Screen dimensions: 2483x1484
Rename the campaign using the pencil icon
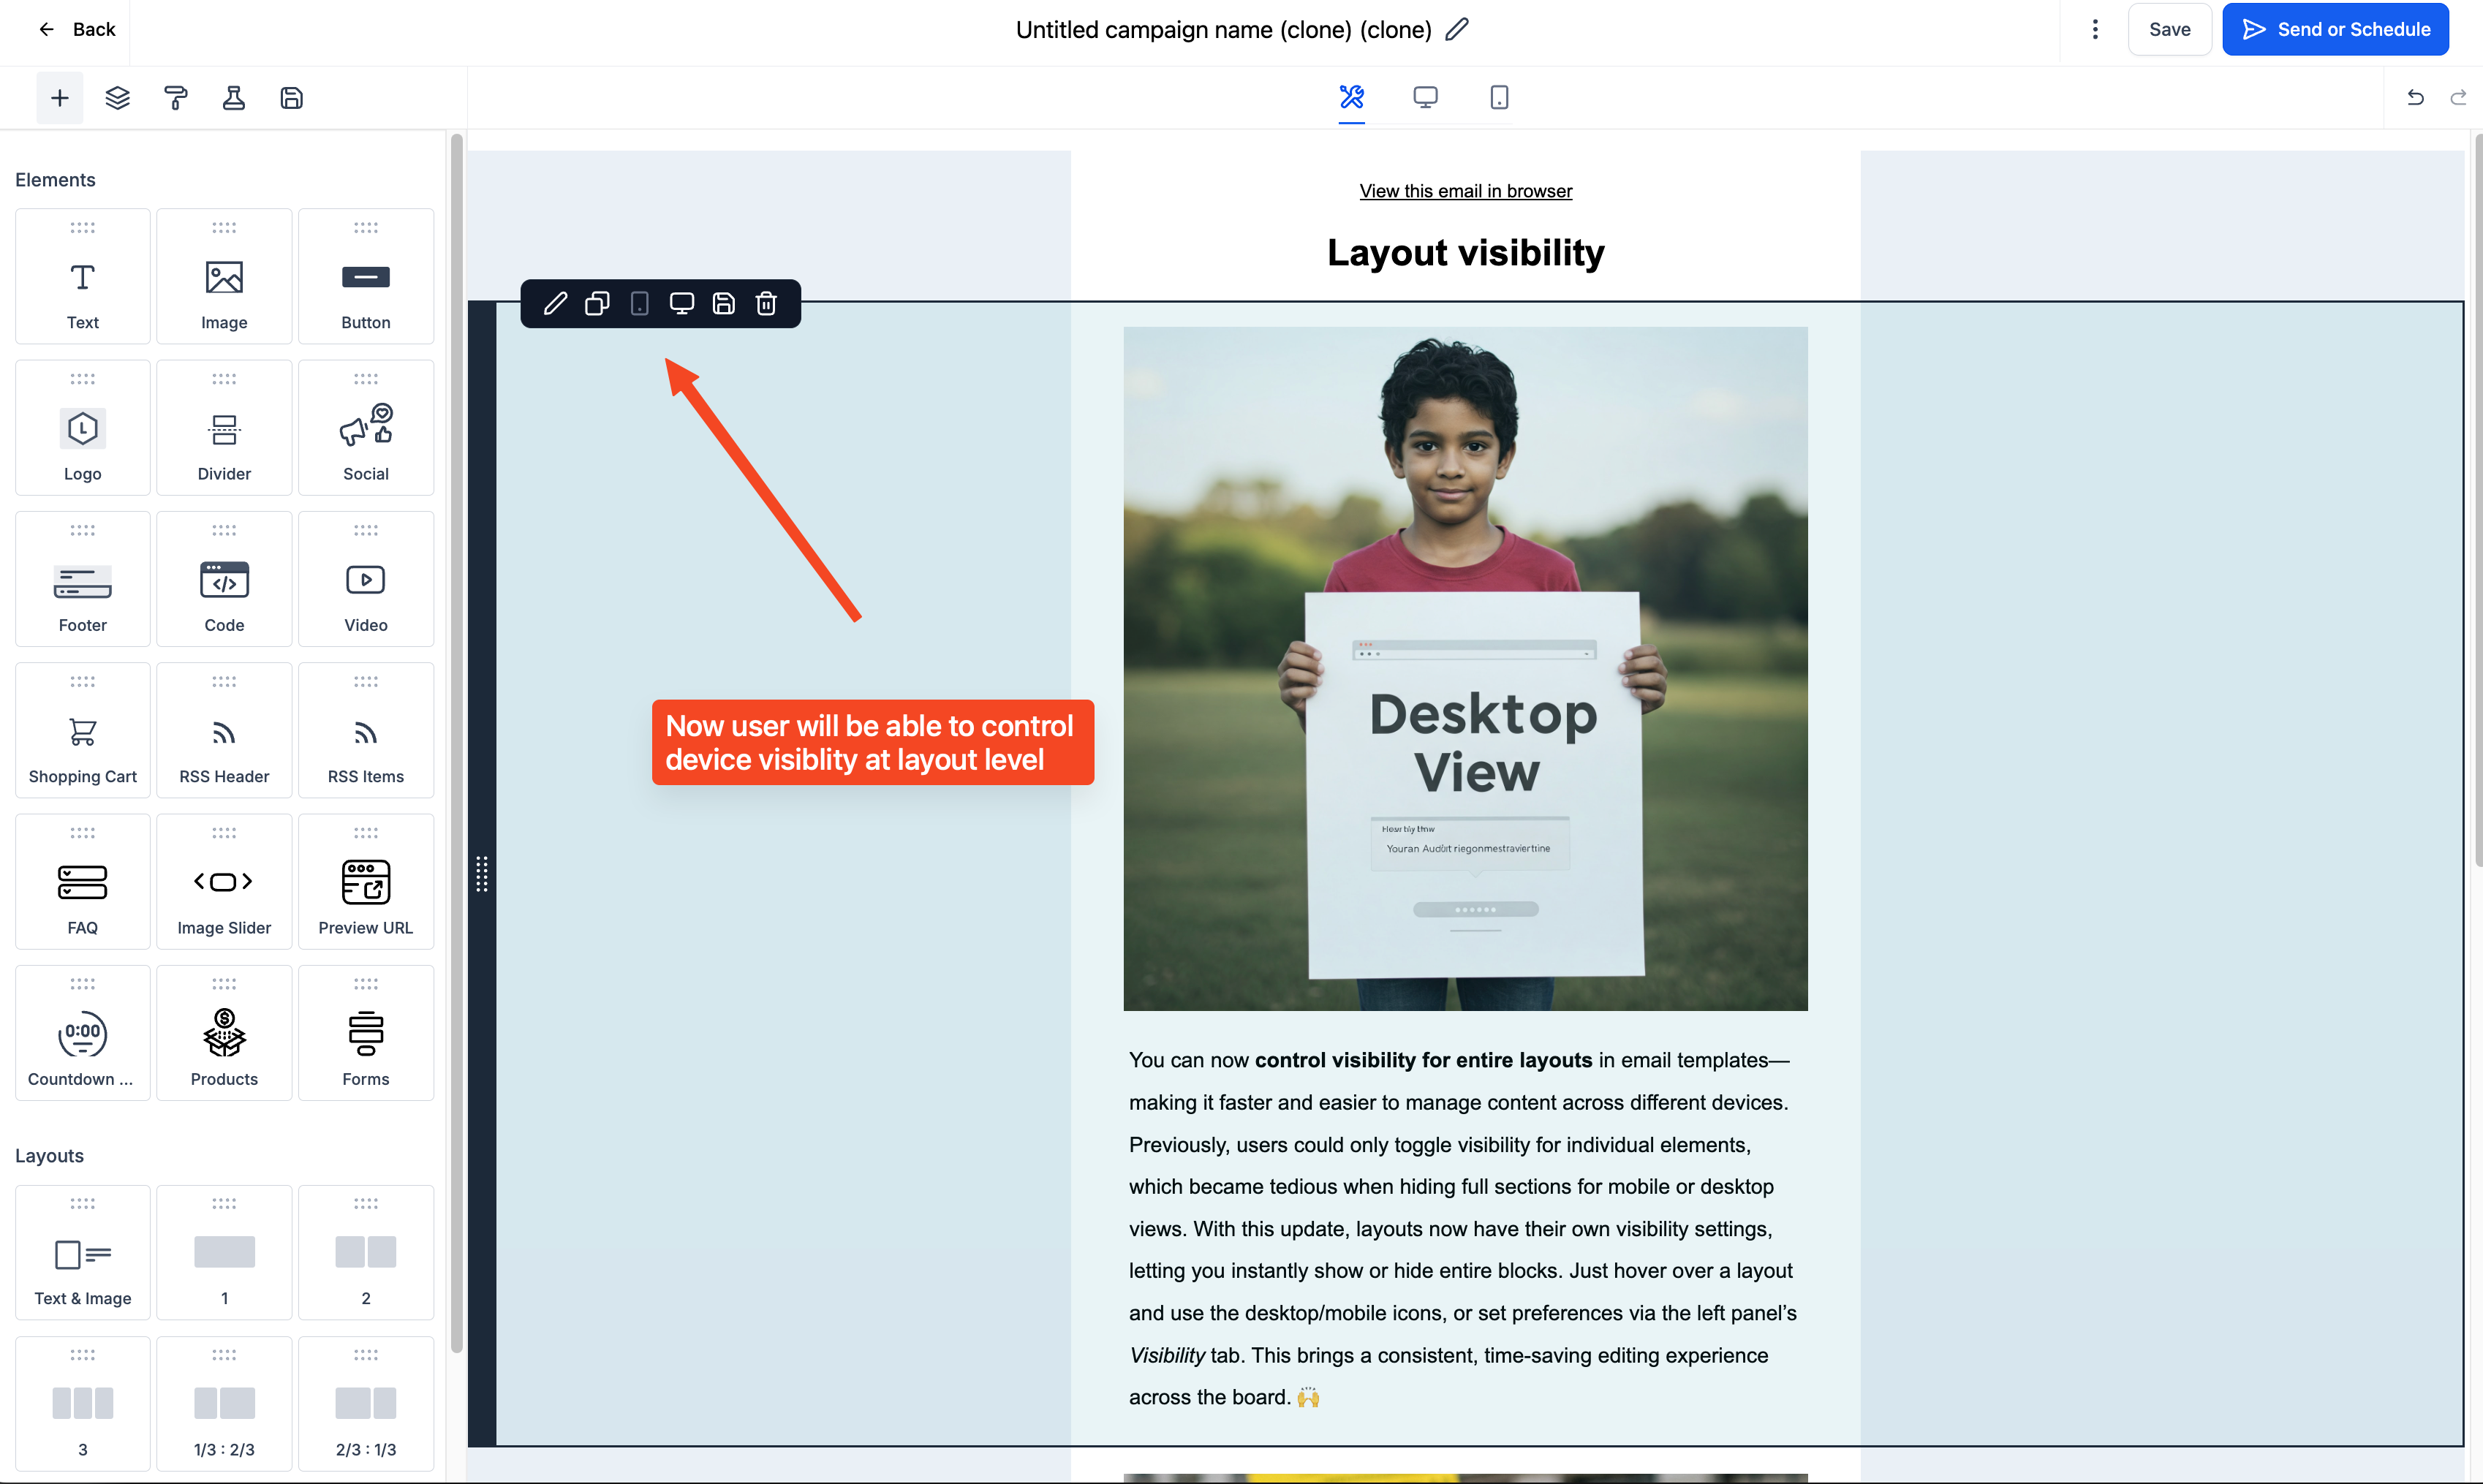click(x=1456, y=29)
